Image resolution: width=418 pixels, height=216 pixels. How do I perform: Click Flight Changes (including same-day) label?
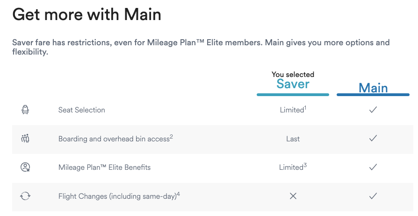coord(117,196)
